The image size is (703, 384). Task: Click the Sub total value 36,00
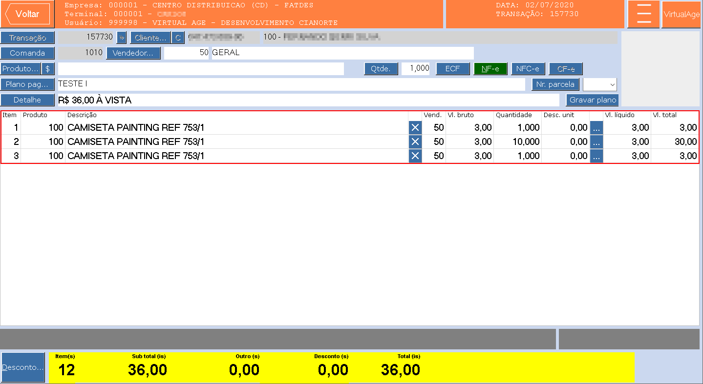point(148,370)
